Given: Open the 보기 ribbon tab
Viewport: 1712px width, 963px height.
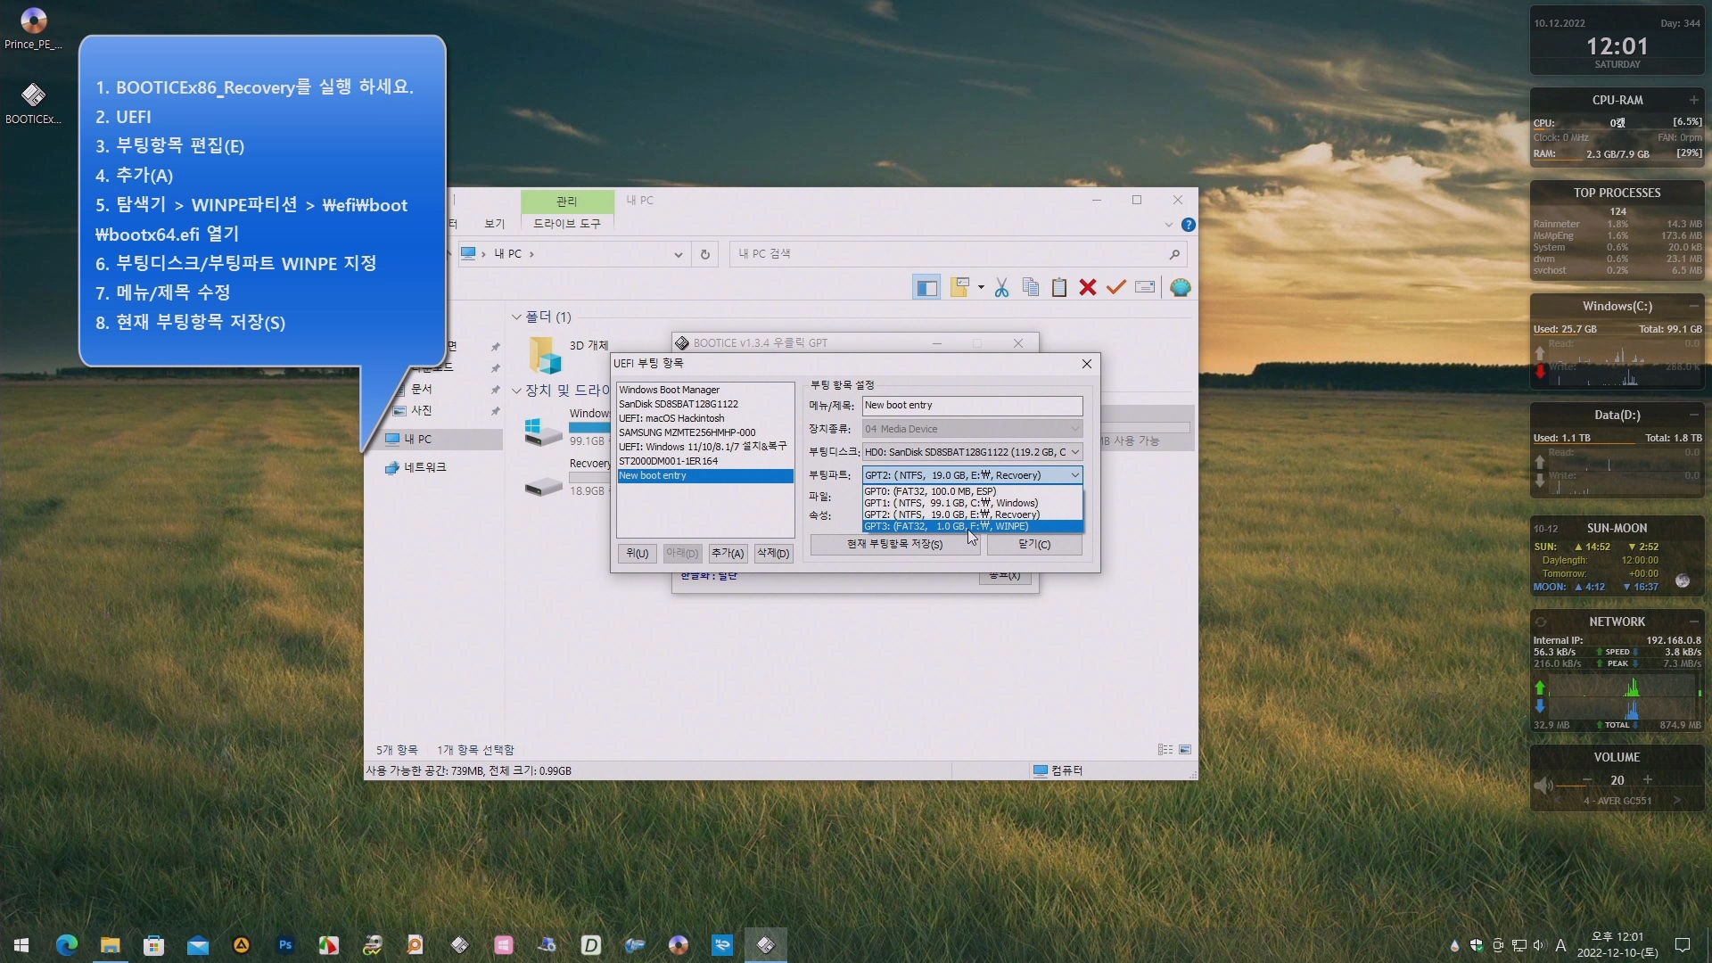Looking at the screenshot, I should click(494, 224).
